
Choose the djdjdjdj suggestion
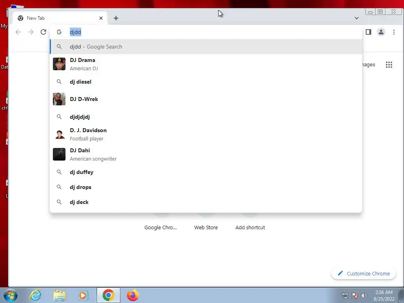click(206, 117)
